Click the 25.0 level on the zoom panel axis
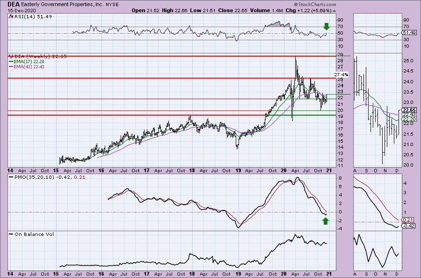Image resolution: width=421 pixels, height=278 pixels. [x=408, y=61]
